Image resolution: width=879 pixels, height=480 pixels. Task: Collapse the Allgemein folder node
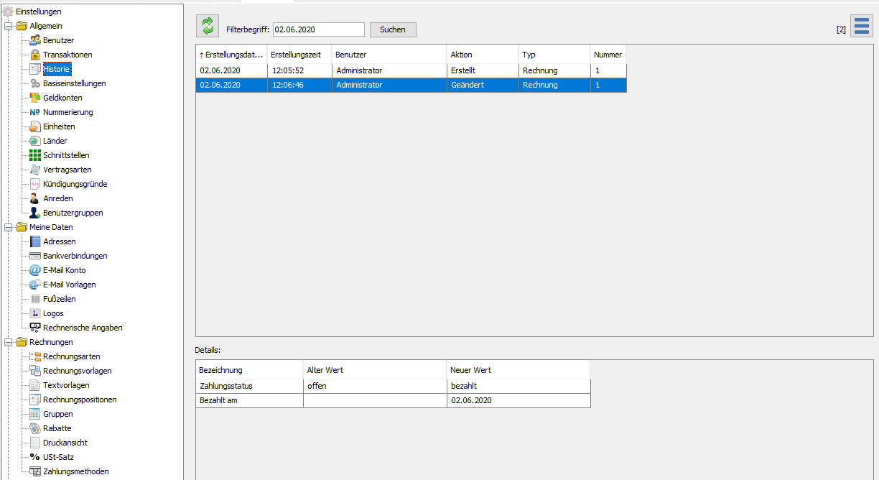point(8,26)
